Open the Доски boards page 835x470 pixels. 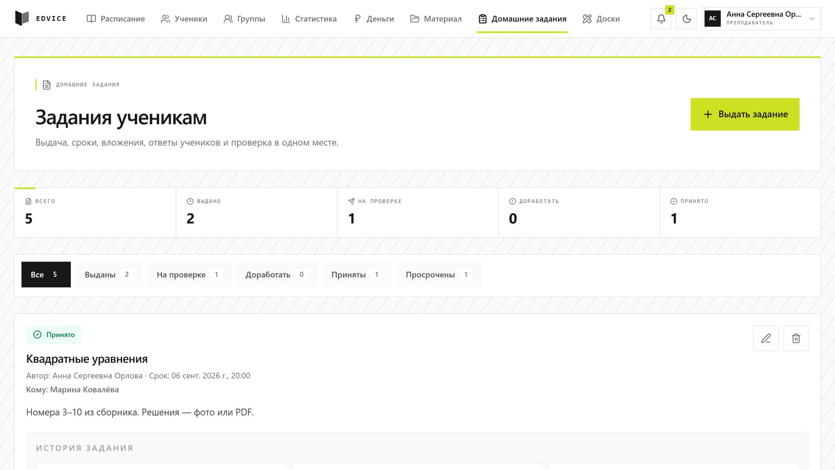tap(601, 19)
